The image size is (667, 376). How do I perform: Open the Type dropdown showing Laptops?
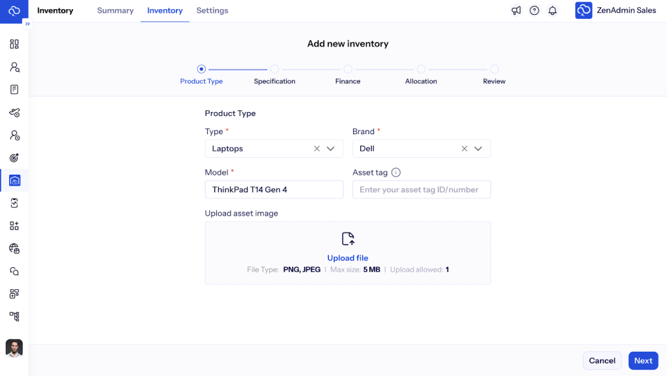[x=331, y=149]
